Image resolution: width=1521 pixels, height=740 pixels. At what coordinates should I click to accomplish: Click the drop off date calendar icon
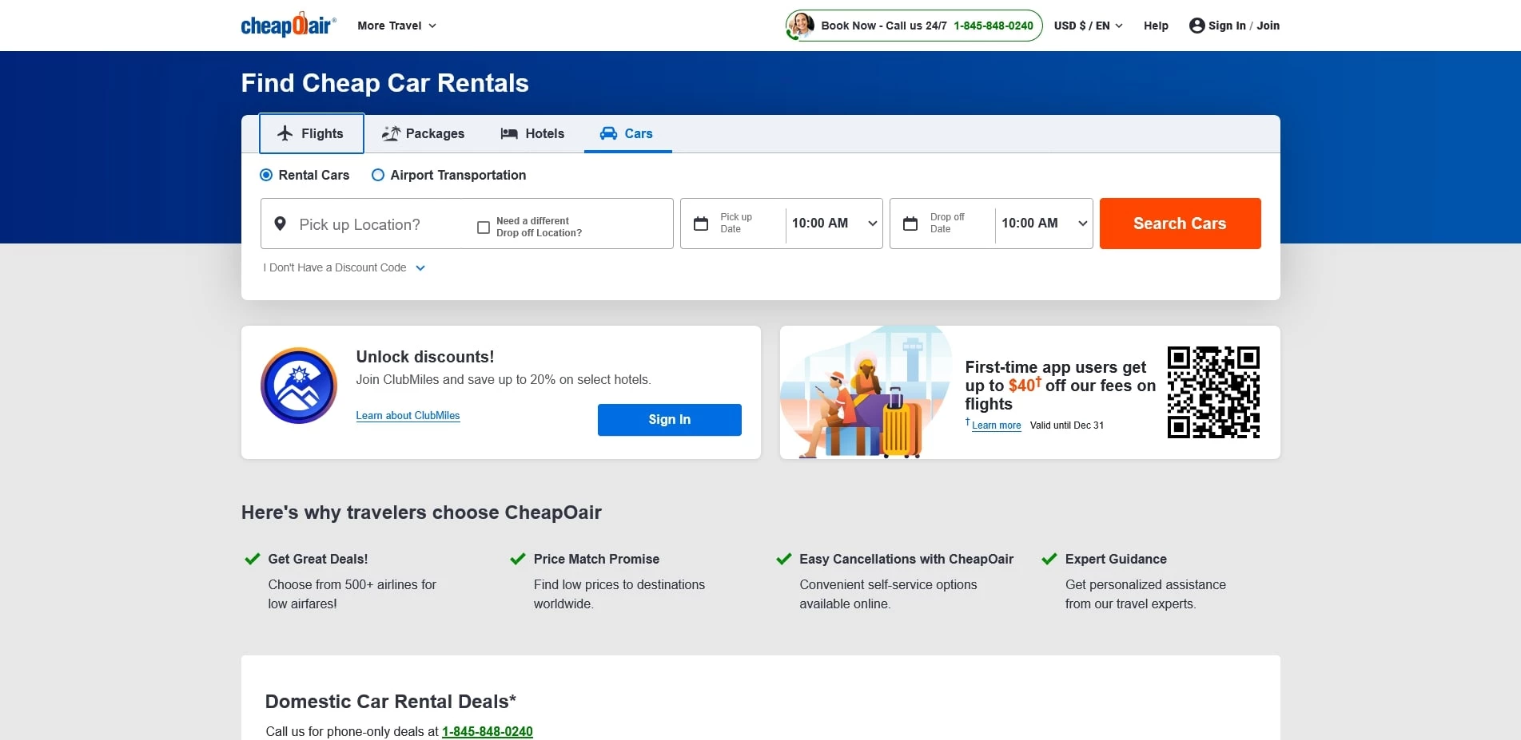click(x=910, y=224)
